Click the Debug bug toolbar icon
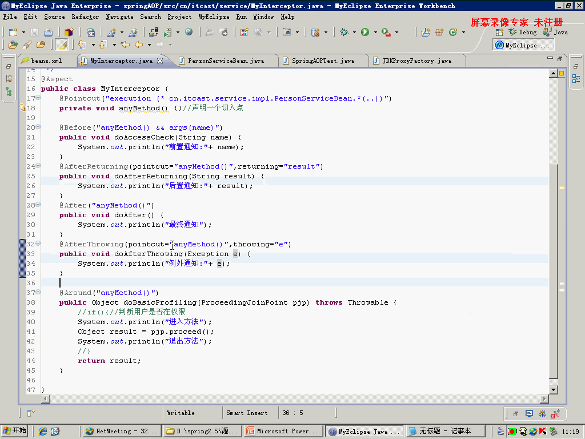Viewport: 585px width, 439px height. click(x=344, y=32)
